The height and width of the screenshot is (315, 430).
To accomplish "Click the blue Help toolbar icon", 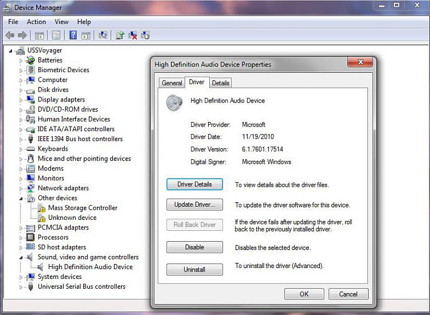I will tap(73, 35).
